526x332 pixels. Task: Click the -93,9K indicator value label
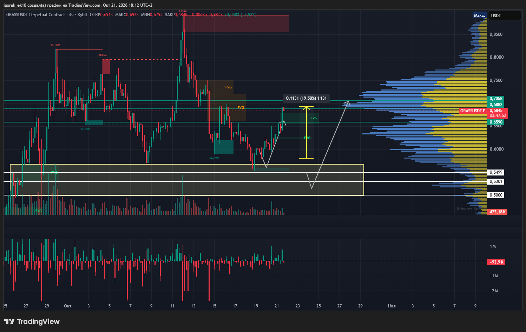tap(497, 262)
